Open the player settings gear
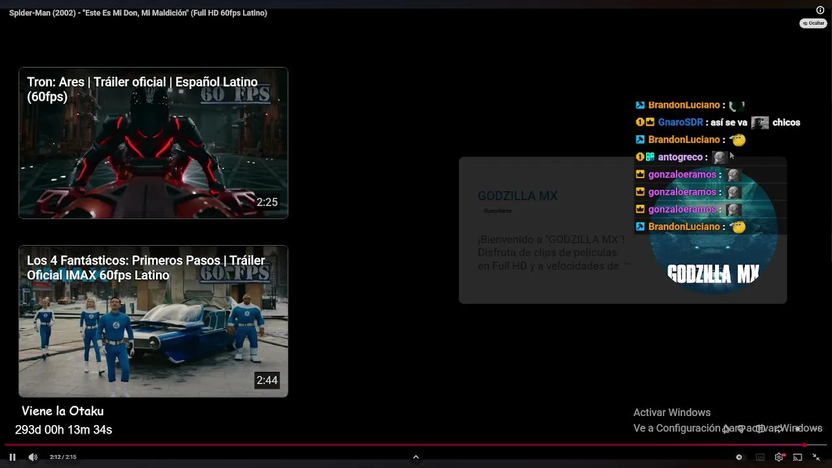The width and height of the screenshot is (832, 468). [779, 457]
